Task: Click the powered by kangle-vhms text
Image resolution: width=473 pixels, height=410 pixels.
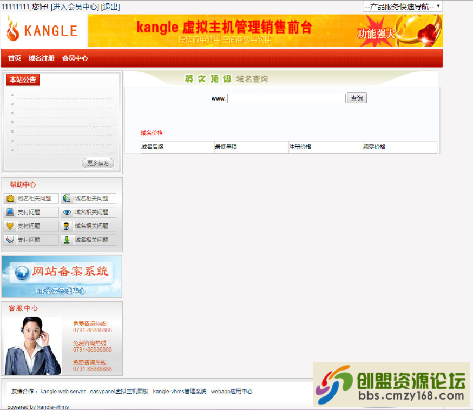Action: coord(38,407)
